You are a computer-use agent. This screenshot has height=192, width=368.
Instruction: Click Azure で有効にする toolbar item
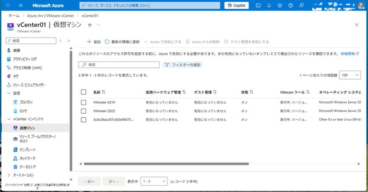(163, 42)
